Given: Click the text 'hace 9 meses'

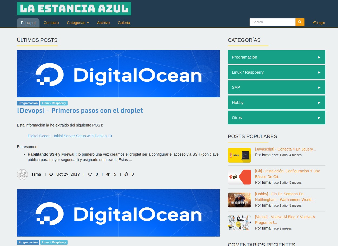Looking at the screenshot, I should (x=282, y=228).
